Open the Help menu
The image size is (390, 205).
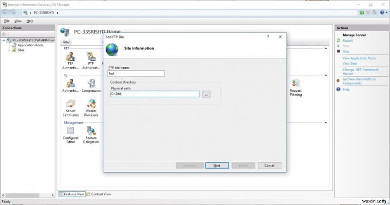click(30, 21)
